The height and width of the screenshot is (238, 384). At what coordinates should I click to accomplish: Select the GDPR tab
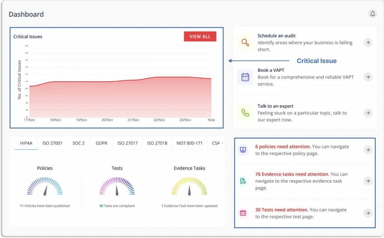pos(101,143)
